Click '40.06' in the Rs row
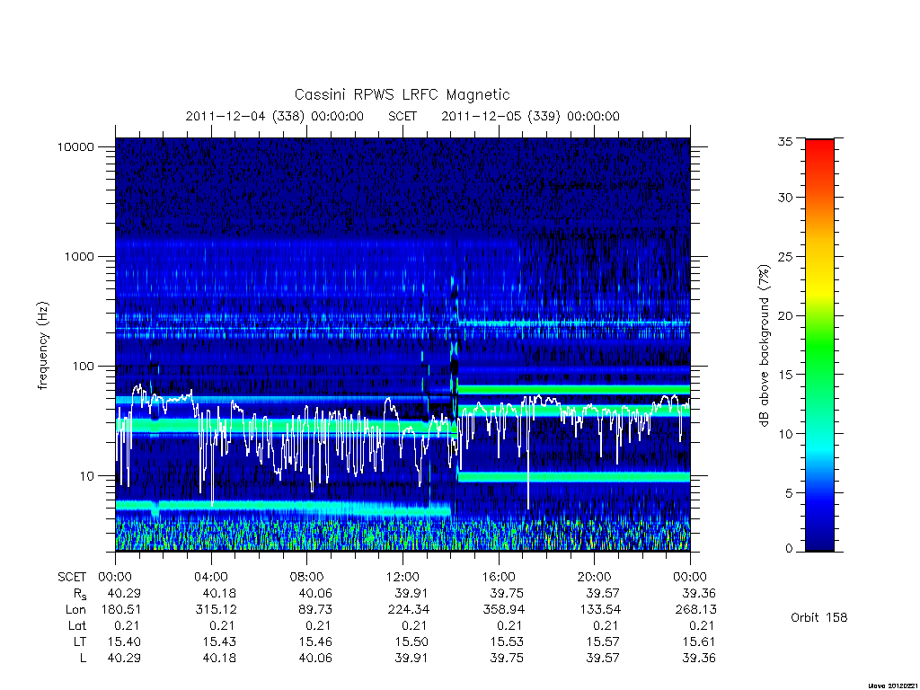This screenshot has width=920, height=690. [x=315, y=594]
